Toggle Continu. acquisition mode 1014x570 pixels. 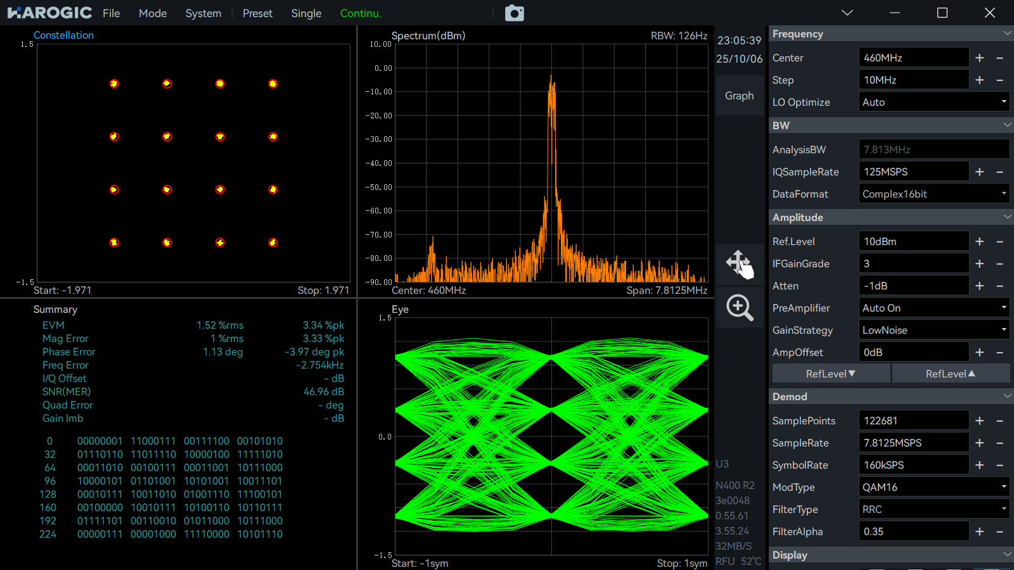[361, 13]
